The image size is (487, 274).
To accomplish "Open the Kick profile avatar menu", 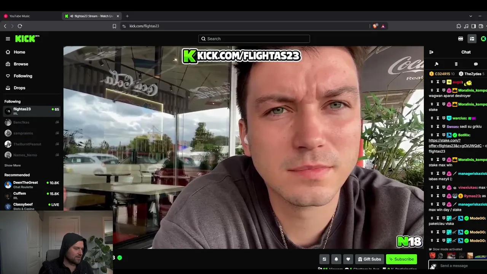I will [483, 38].
